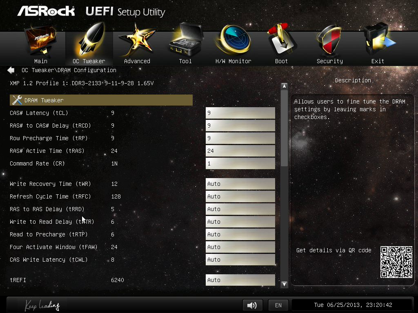Click the scrollbar up arrow
The image size is (418, 313).
284,86
